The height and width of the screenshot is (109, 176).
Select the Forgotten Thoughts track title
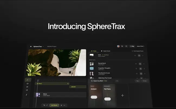point(104,68)
